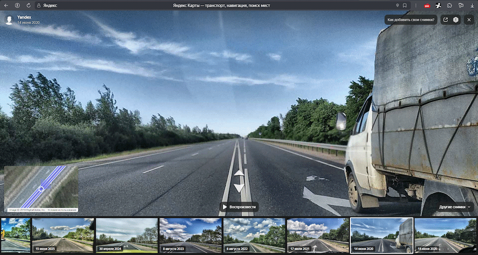Click the position marker circle on the minimap
Viewport: 478px width, 255px height.
coord(41,189)
